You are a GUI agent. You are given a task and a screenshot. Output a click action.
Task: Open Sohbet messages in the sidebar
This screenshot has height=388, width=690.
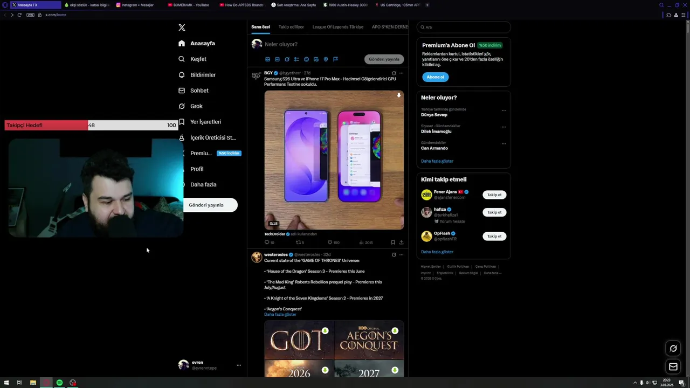pyautogui.click(x=193, y=91)
